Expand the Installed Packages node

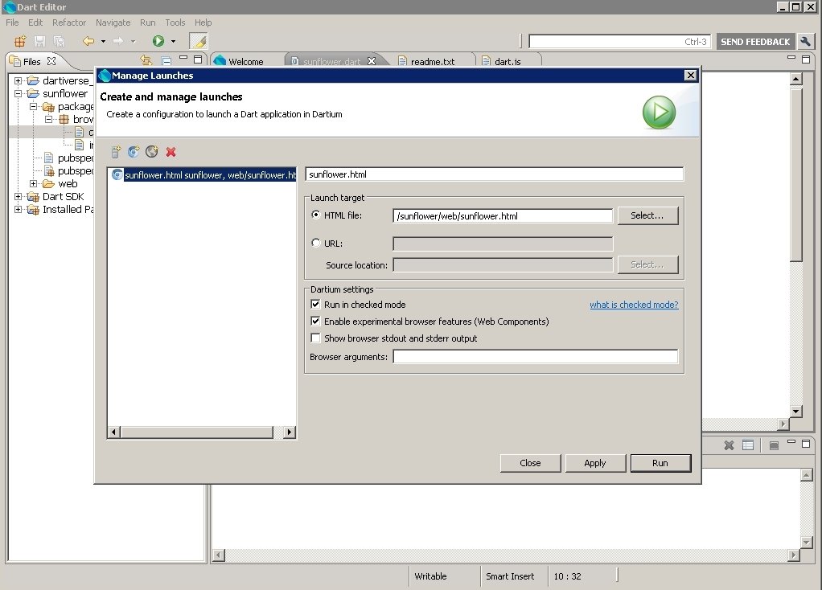coord(18,210)
